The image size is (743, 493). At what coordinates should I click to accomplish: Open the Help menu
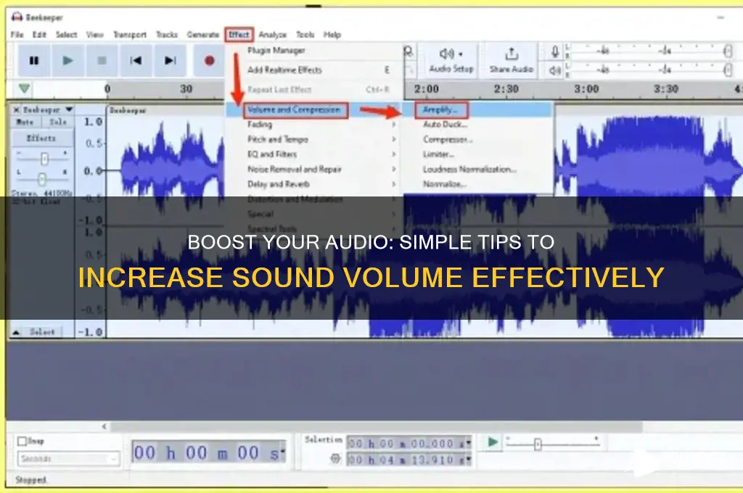332,35
